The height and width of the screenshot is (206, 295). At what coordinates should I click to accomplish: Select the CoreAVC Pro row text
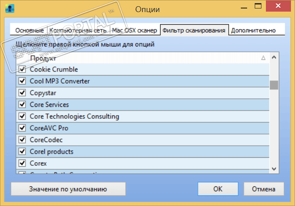pyautogui.click(x=49, y=128)
